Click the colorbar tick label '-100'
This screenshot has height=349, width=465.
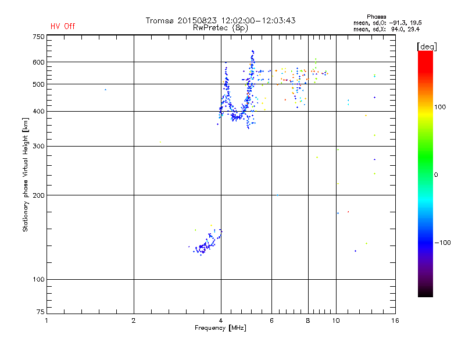pos(443,243)
